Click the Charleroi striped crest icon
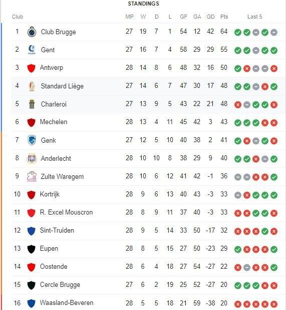Viewport: 286px width, 310px height. point(32,104)
